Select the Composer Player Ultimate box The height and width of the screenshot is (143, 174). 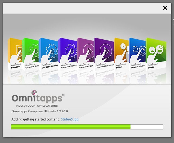(x=104, y=54)
